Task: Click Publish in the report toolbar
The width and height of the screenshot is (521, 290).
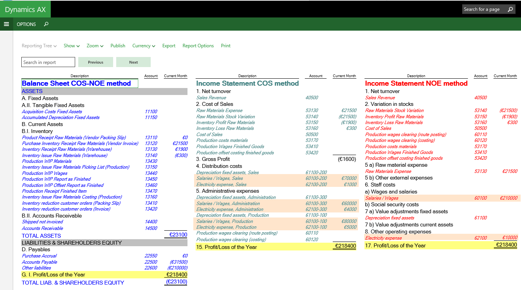Action: click(x=118, y=46)
